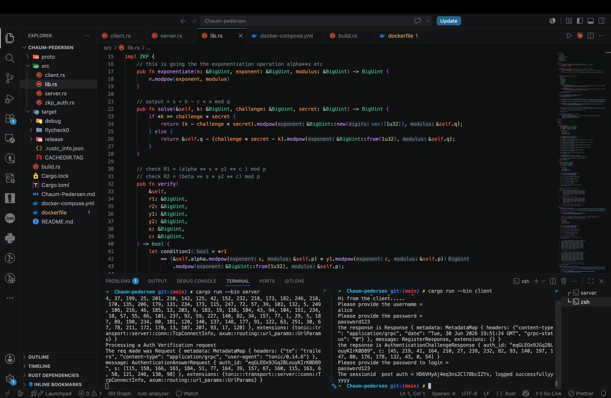Change Rust language mode in status bar
This screenshot has width=611, height=398.
coord(510,393)
